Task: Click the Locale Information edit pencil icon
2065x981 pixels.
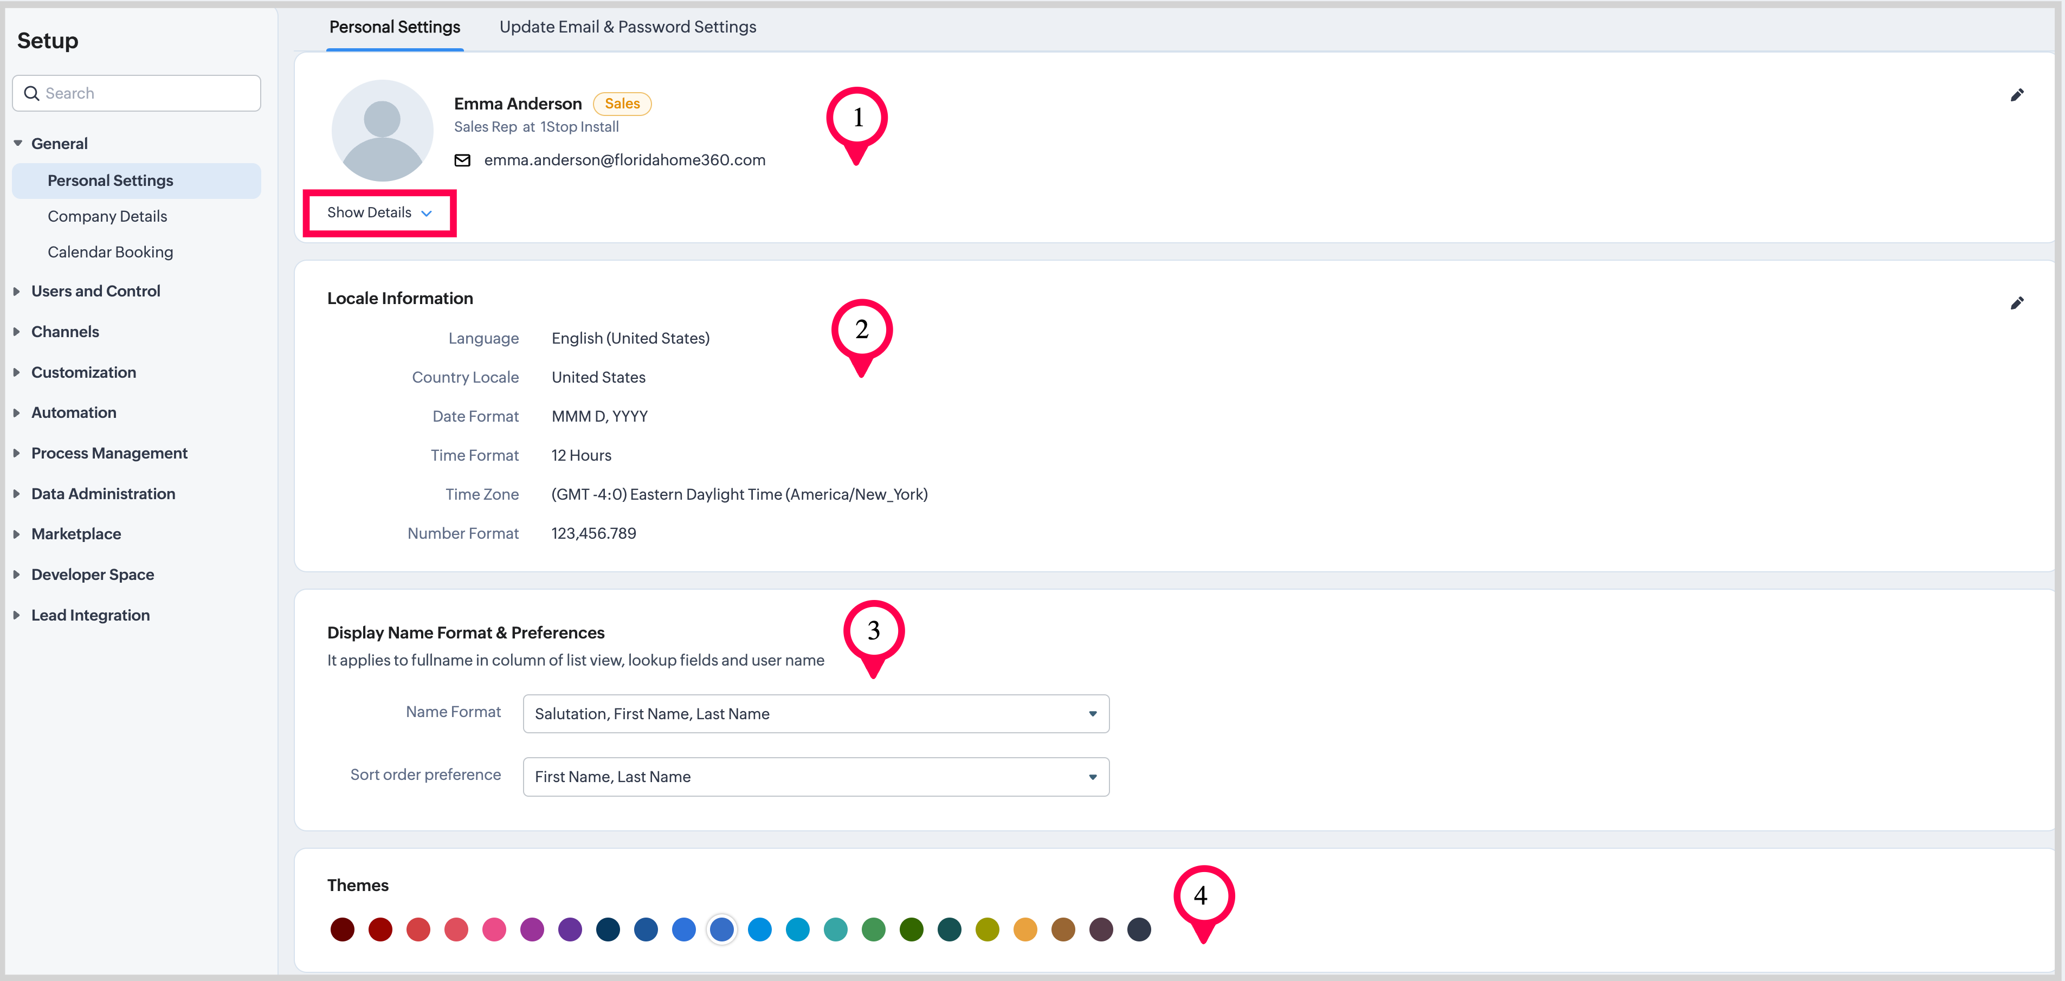Action: click(x=2017, y=303)
